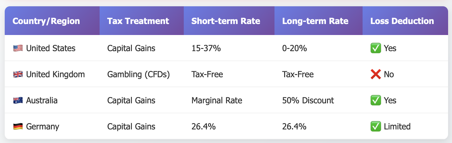Click the green checkmark in United States row
The width and height of the screenshot is (452, 143).
(x=376, y=48)
